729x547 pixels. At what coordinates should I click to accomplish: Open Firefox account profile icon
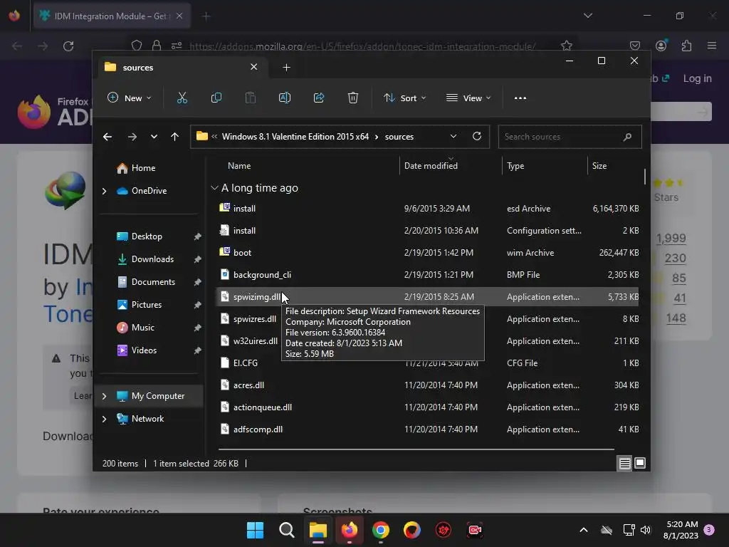(x=661, y=46)
